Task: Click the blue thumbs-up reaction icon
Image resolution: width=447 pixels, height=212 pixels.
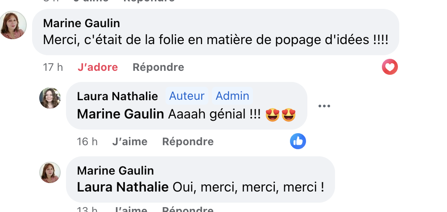Action: coord(298,142)
